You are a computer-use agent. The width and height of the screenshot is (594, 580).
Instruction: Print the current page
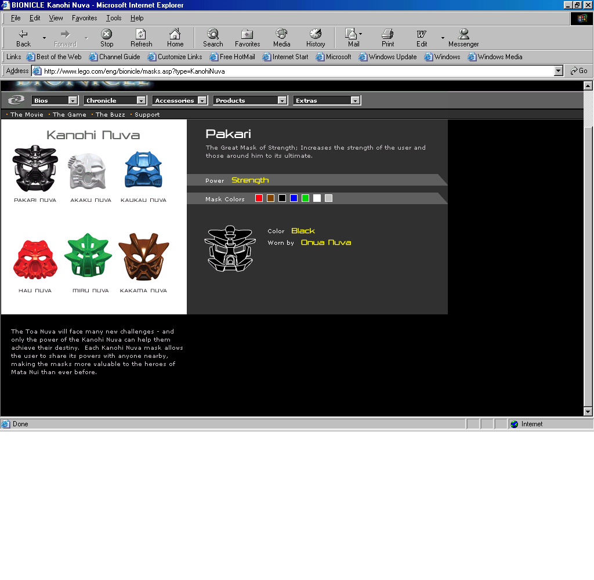[x=387, y=38]
